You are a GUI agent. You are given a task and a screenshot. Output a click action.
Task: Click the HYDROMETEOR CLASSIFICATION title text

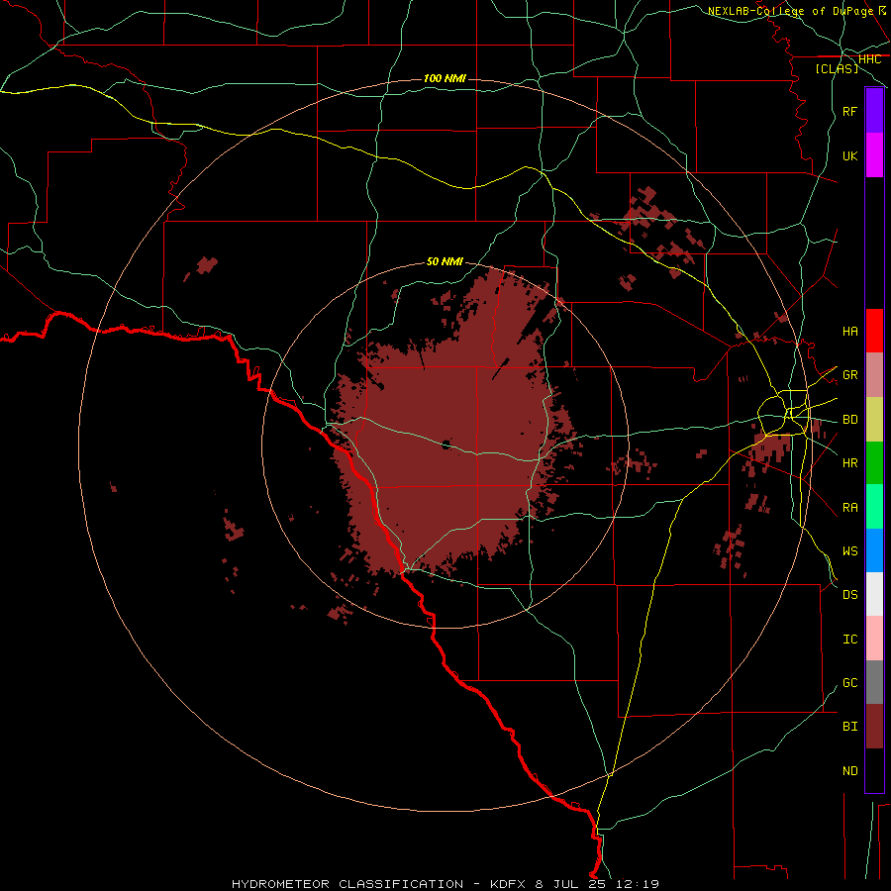pos(347,884)
